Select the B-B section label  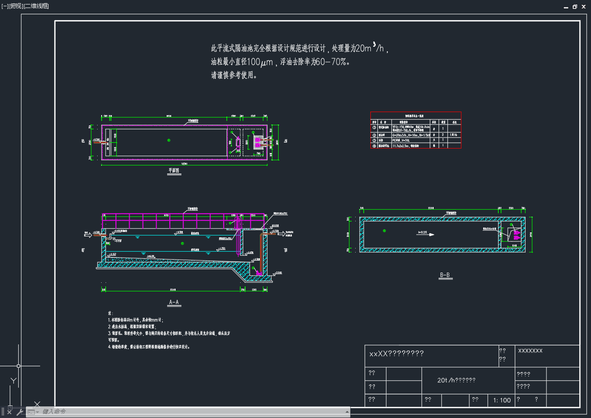click(445, 275)
